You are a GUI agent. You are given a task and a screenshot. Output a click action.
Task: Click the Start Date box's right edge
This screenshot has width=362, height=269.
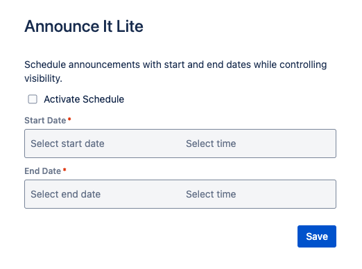click(x=335, y=144)
